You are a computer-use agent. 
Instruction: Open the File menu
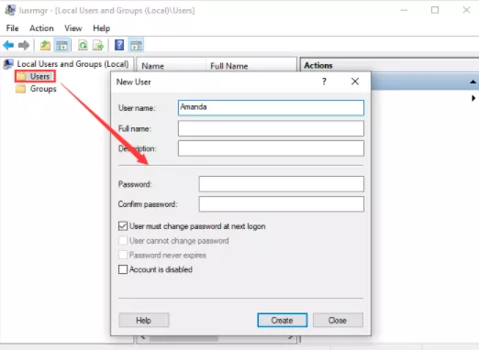click(x=12, y=28)
